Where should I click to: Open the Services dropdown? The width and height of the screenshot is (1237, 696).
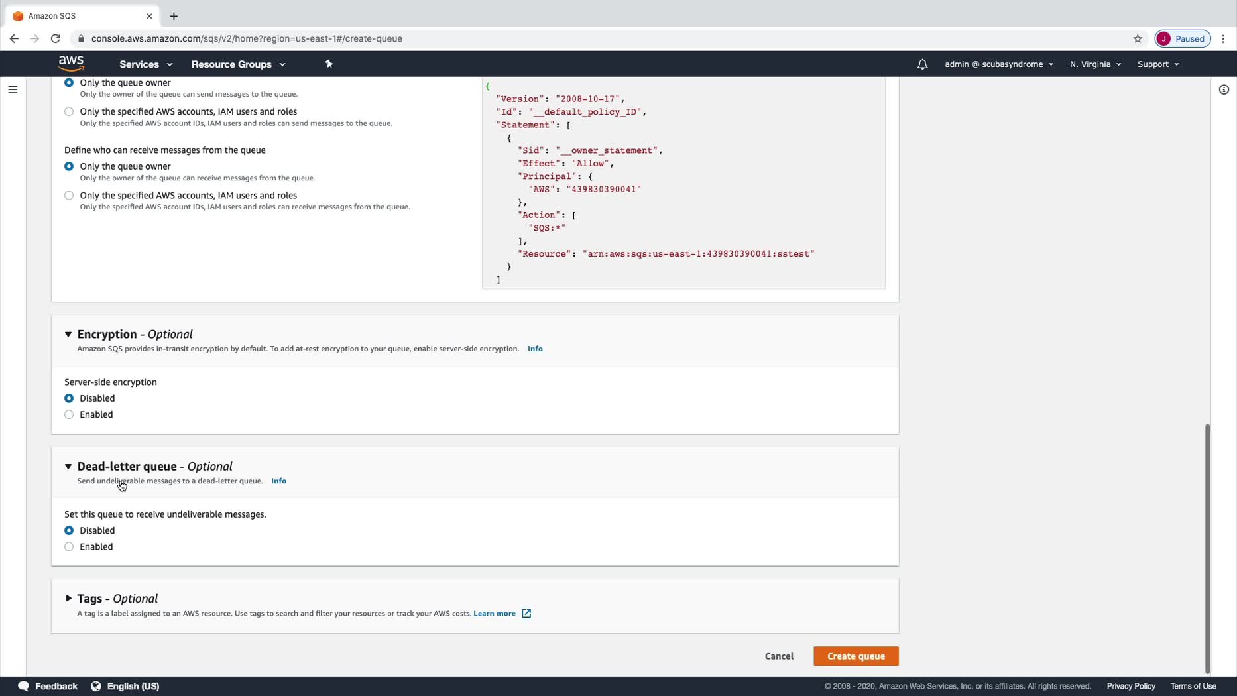146,64
